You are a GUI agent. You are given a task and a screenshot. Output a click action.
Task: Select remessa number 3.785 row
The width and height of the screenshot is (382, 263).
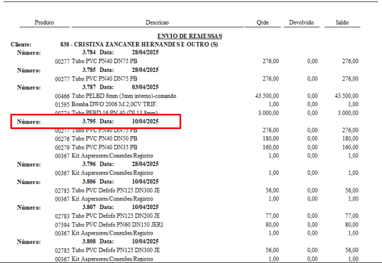pos(88,70)
